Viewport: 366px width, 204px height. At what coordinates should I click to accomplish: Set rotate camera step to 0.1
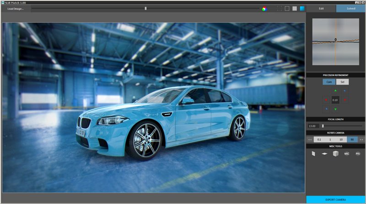[x=319, y=140]
